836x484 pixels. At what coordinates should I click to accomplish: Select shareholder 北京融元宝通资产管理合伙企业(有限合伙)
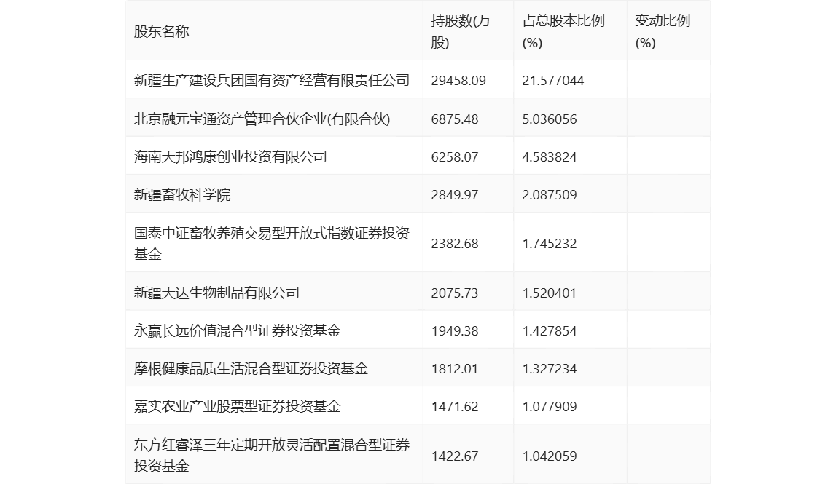coord(262,119)
